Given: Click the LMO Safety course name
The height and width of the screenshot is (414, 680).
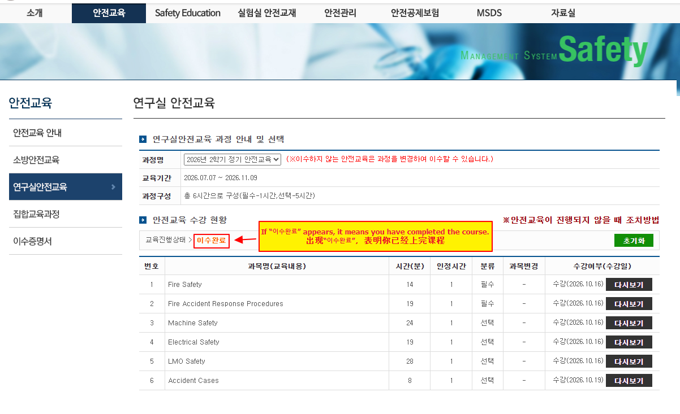Looking at the screenshot, I should (187, 361).
